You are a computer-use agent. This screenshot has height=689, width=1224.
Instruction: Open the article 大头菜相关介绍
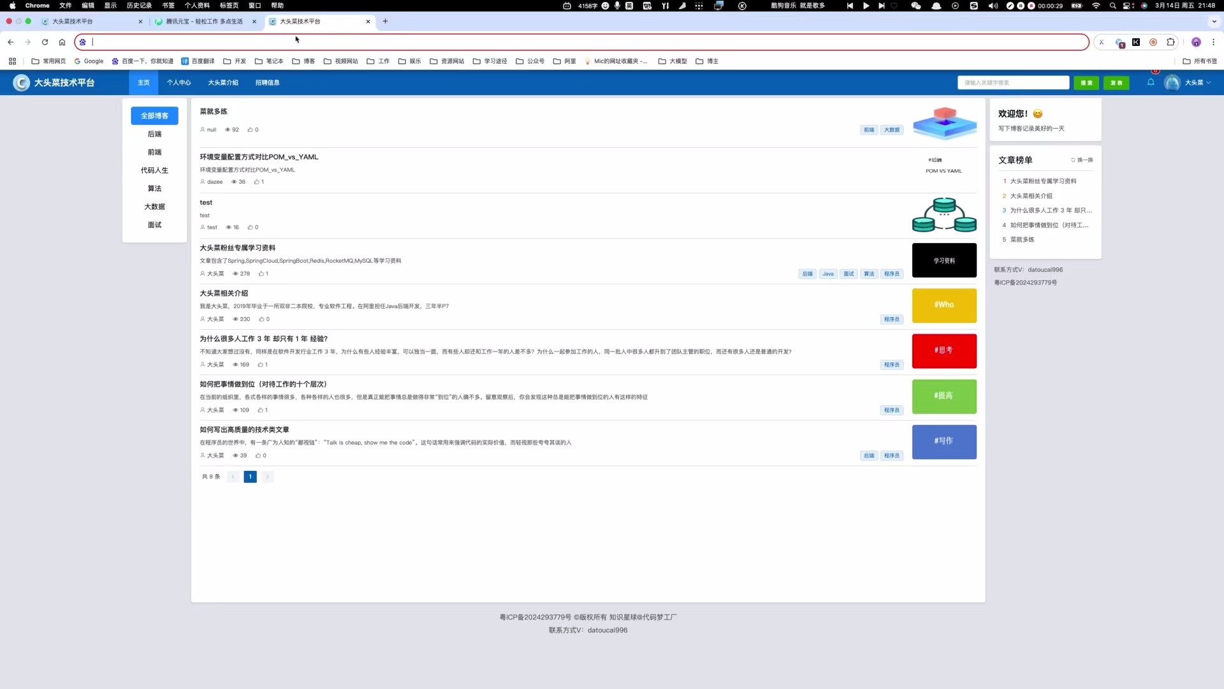point(224,293)
